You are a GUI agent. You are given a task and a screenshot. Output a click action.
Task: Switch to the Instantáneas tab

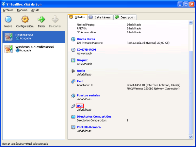coord(100,17)
